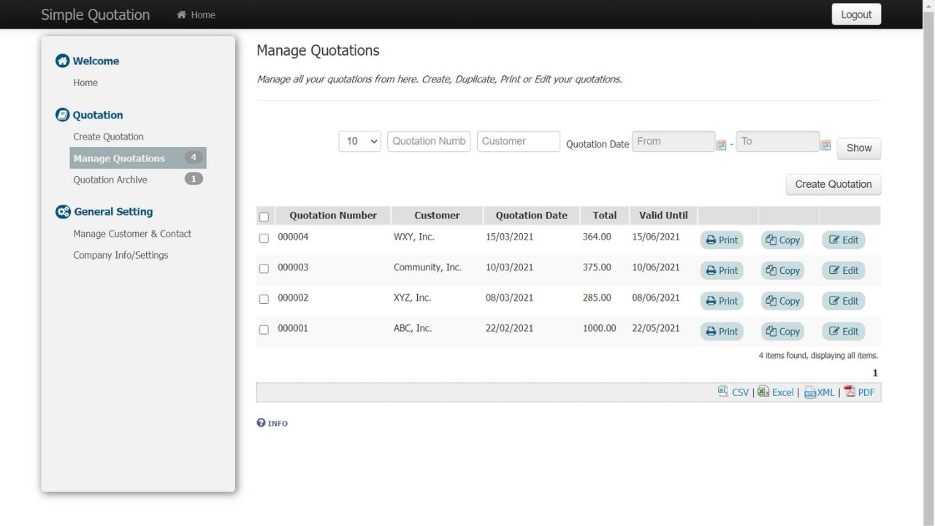Click the Excel export icon
This screenshot has height=526, width=935.
click(x=763, y=392)
